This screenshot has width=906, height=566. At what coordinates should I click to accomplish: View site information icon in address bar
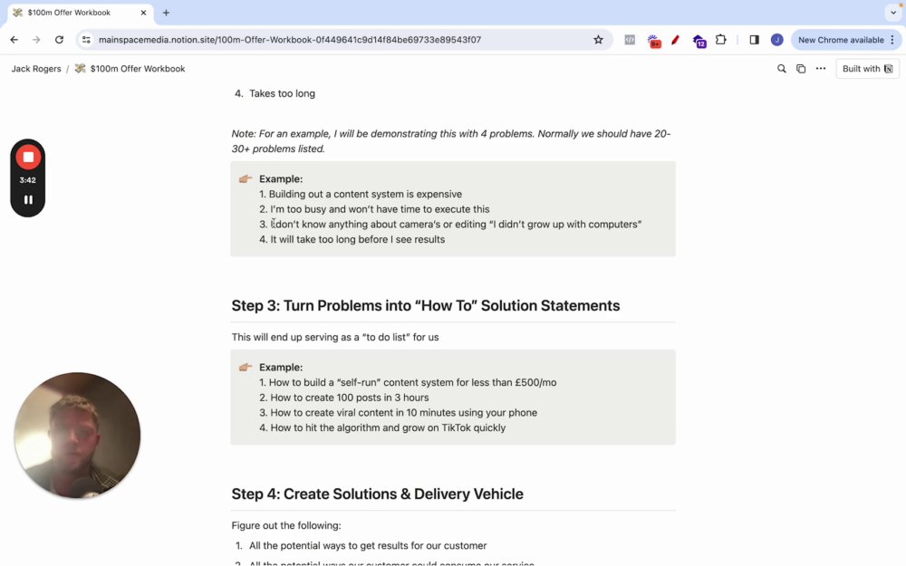point(86,40)
